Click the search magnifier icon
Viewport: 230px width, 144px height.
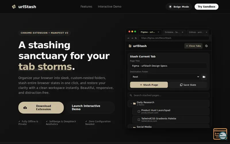131,95
